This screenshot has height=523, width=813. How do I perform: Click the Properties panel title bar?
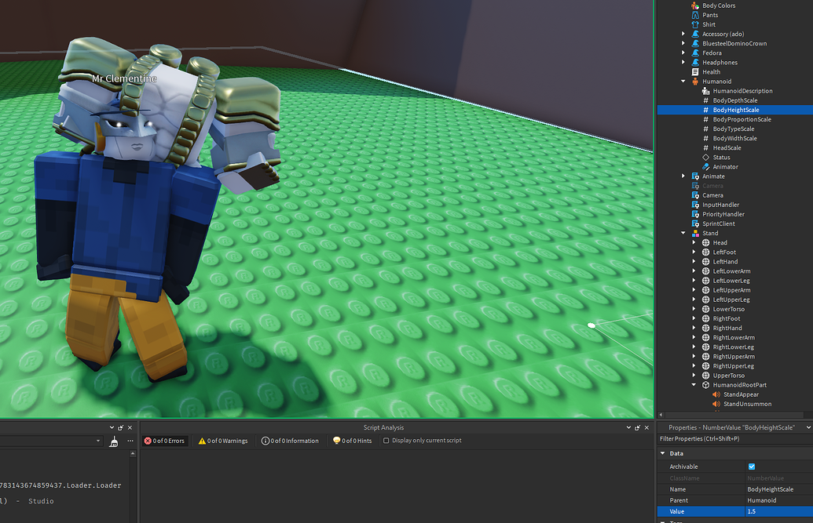point(731,427)
